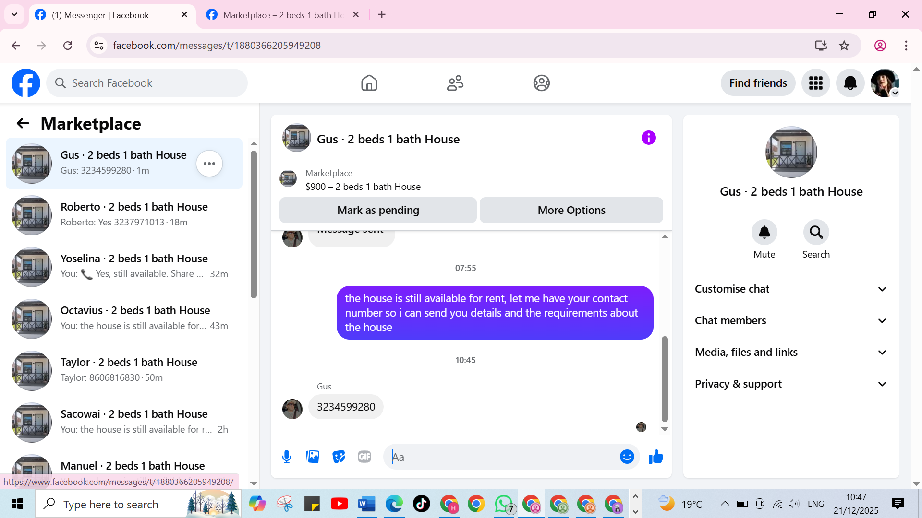Open the Groups icon in top nav
This screenshot has height=518, width=922.
tap(541, 83)
